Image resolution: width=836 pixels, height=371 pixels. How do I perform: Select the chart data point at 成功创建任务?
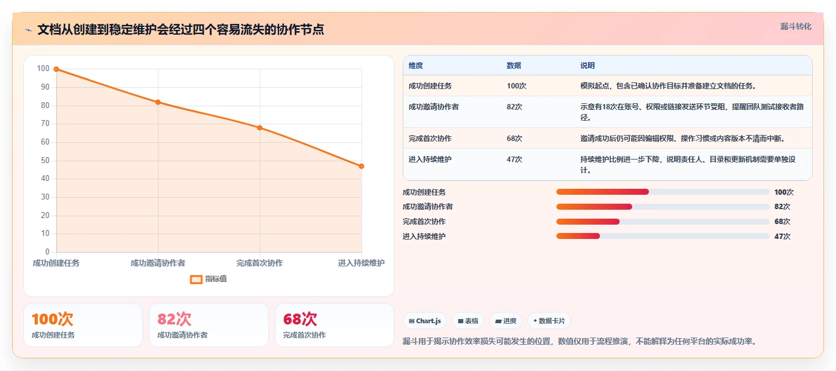[x=56, y=69]
